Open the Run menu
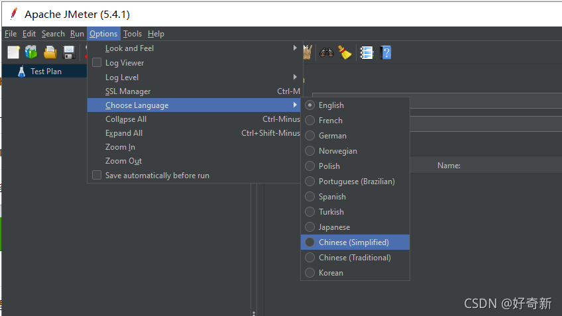 [77, 34]
